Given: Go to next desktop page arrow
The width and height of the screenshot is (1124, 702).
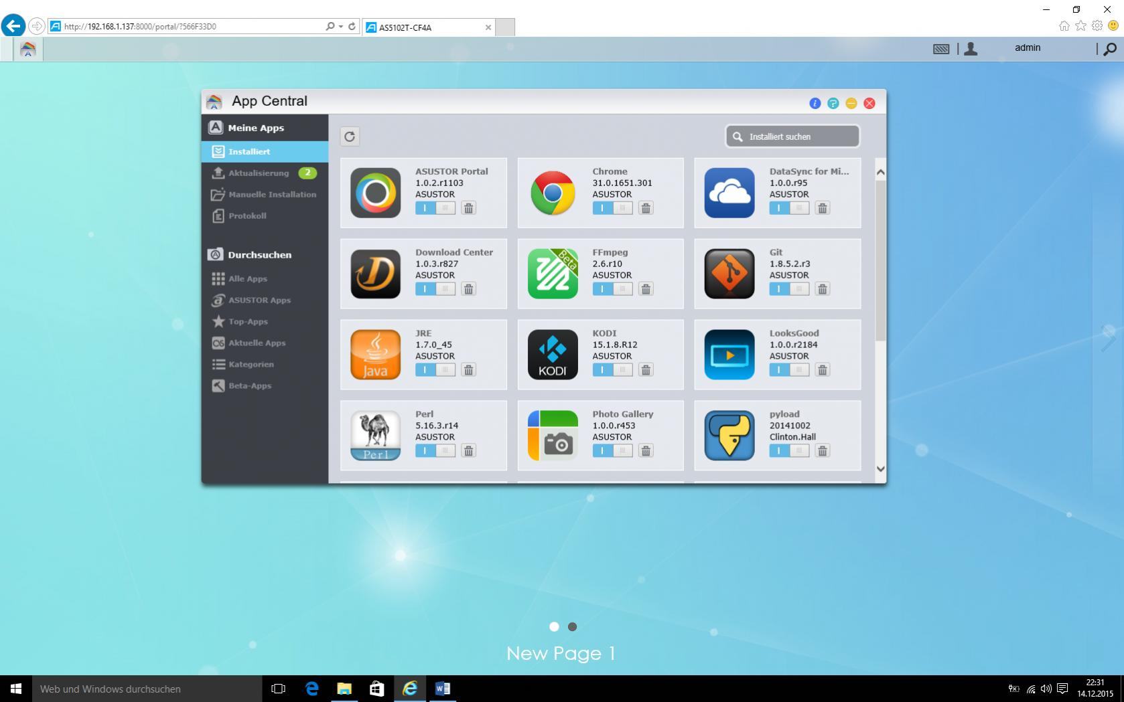Looking at the screenshot, I should [1109, 338].
